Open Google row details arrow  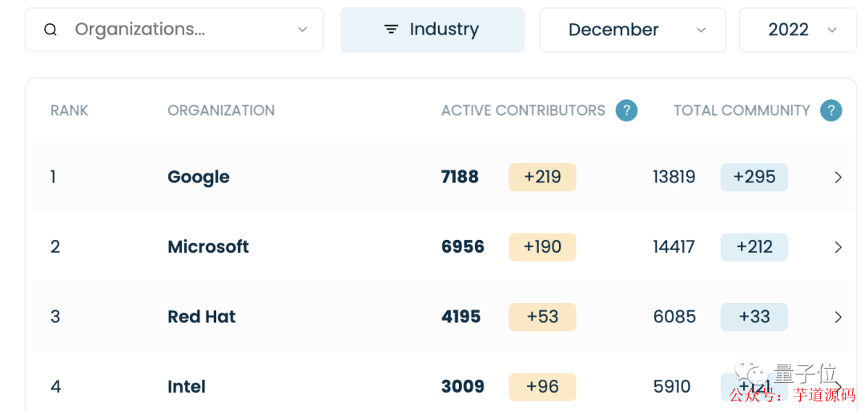(x=838, y=178)
